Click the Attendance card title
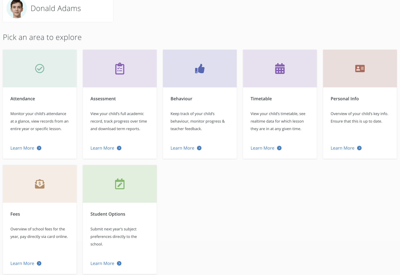This screenshot has width=400, height=275. (x=23, y=99)
